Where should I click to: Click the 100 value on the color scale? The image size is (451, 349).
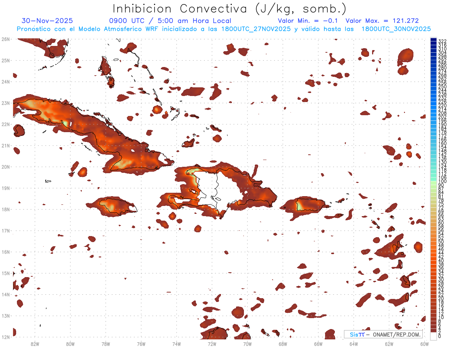coord(442,181)
